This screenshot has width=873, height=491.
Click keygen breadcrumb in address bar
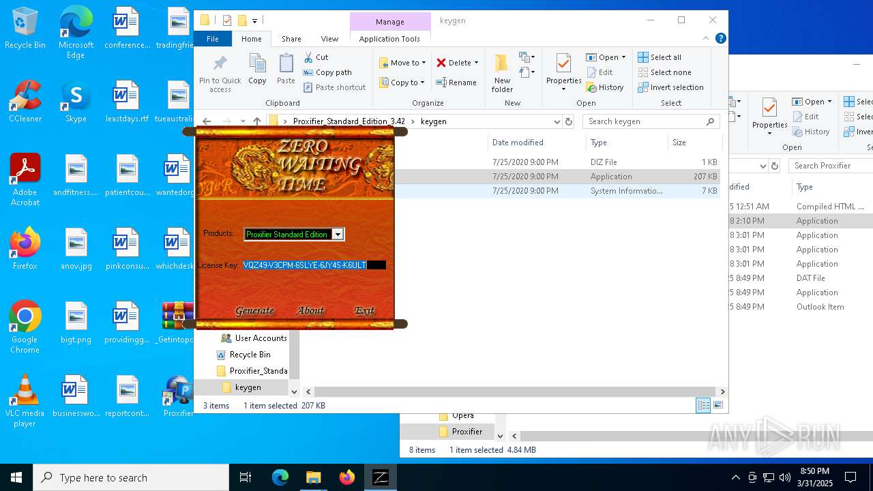[434, 121]
